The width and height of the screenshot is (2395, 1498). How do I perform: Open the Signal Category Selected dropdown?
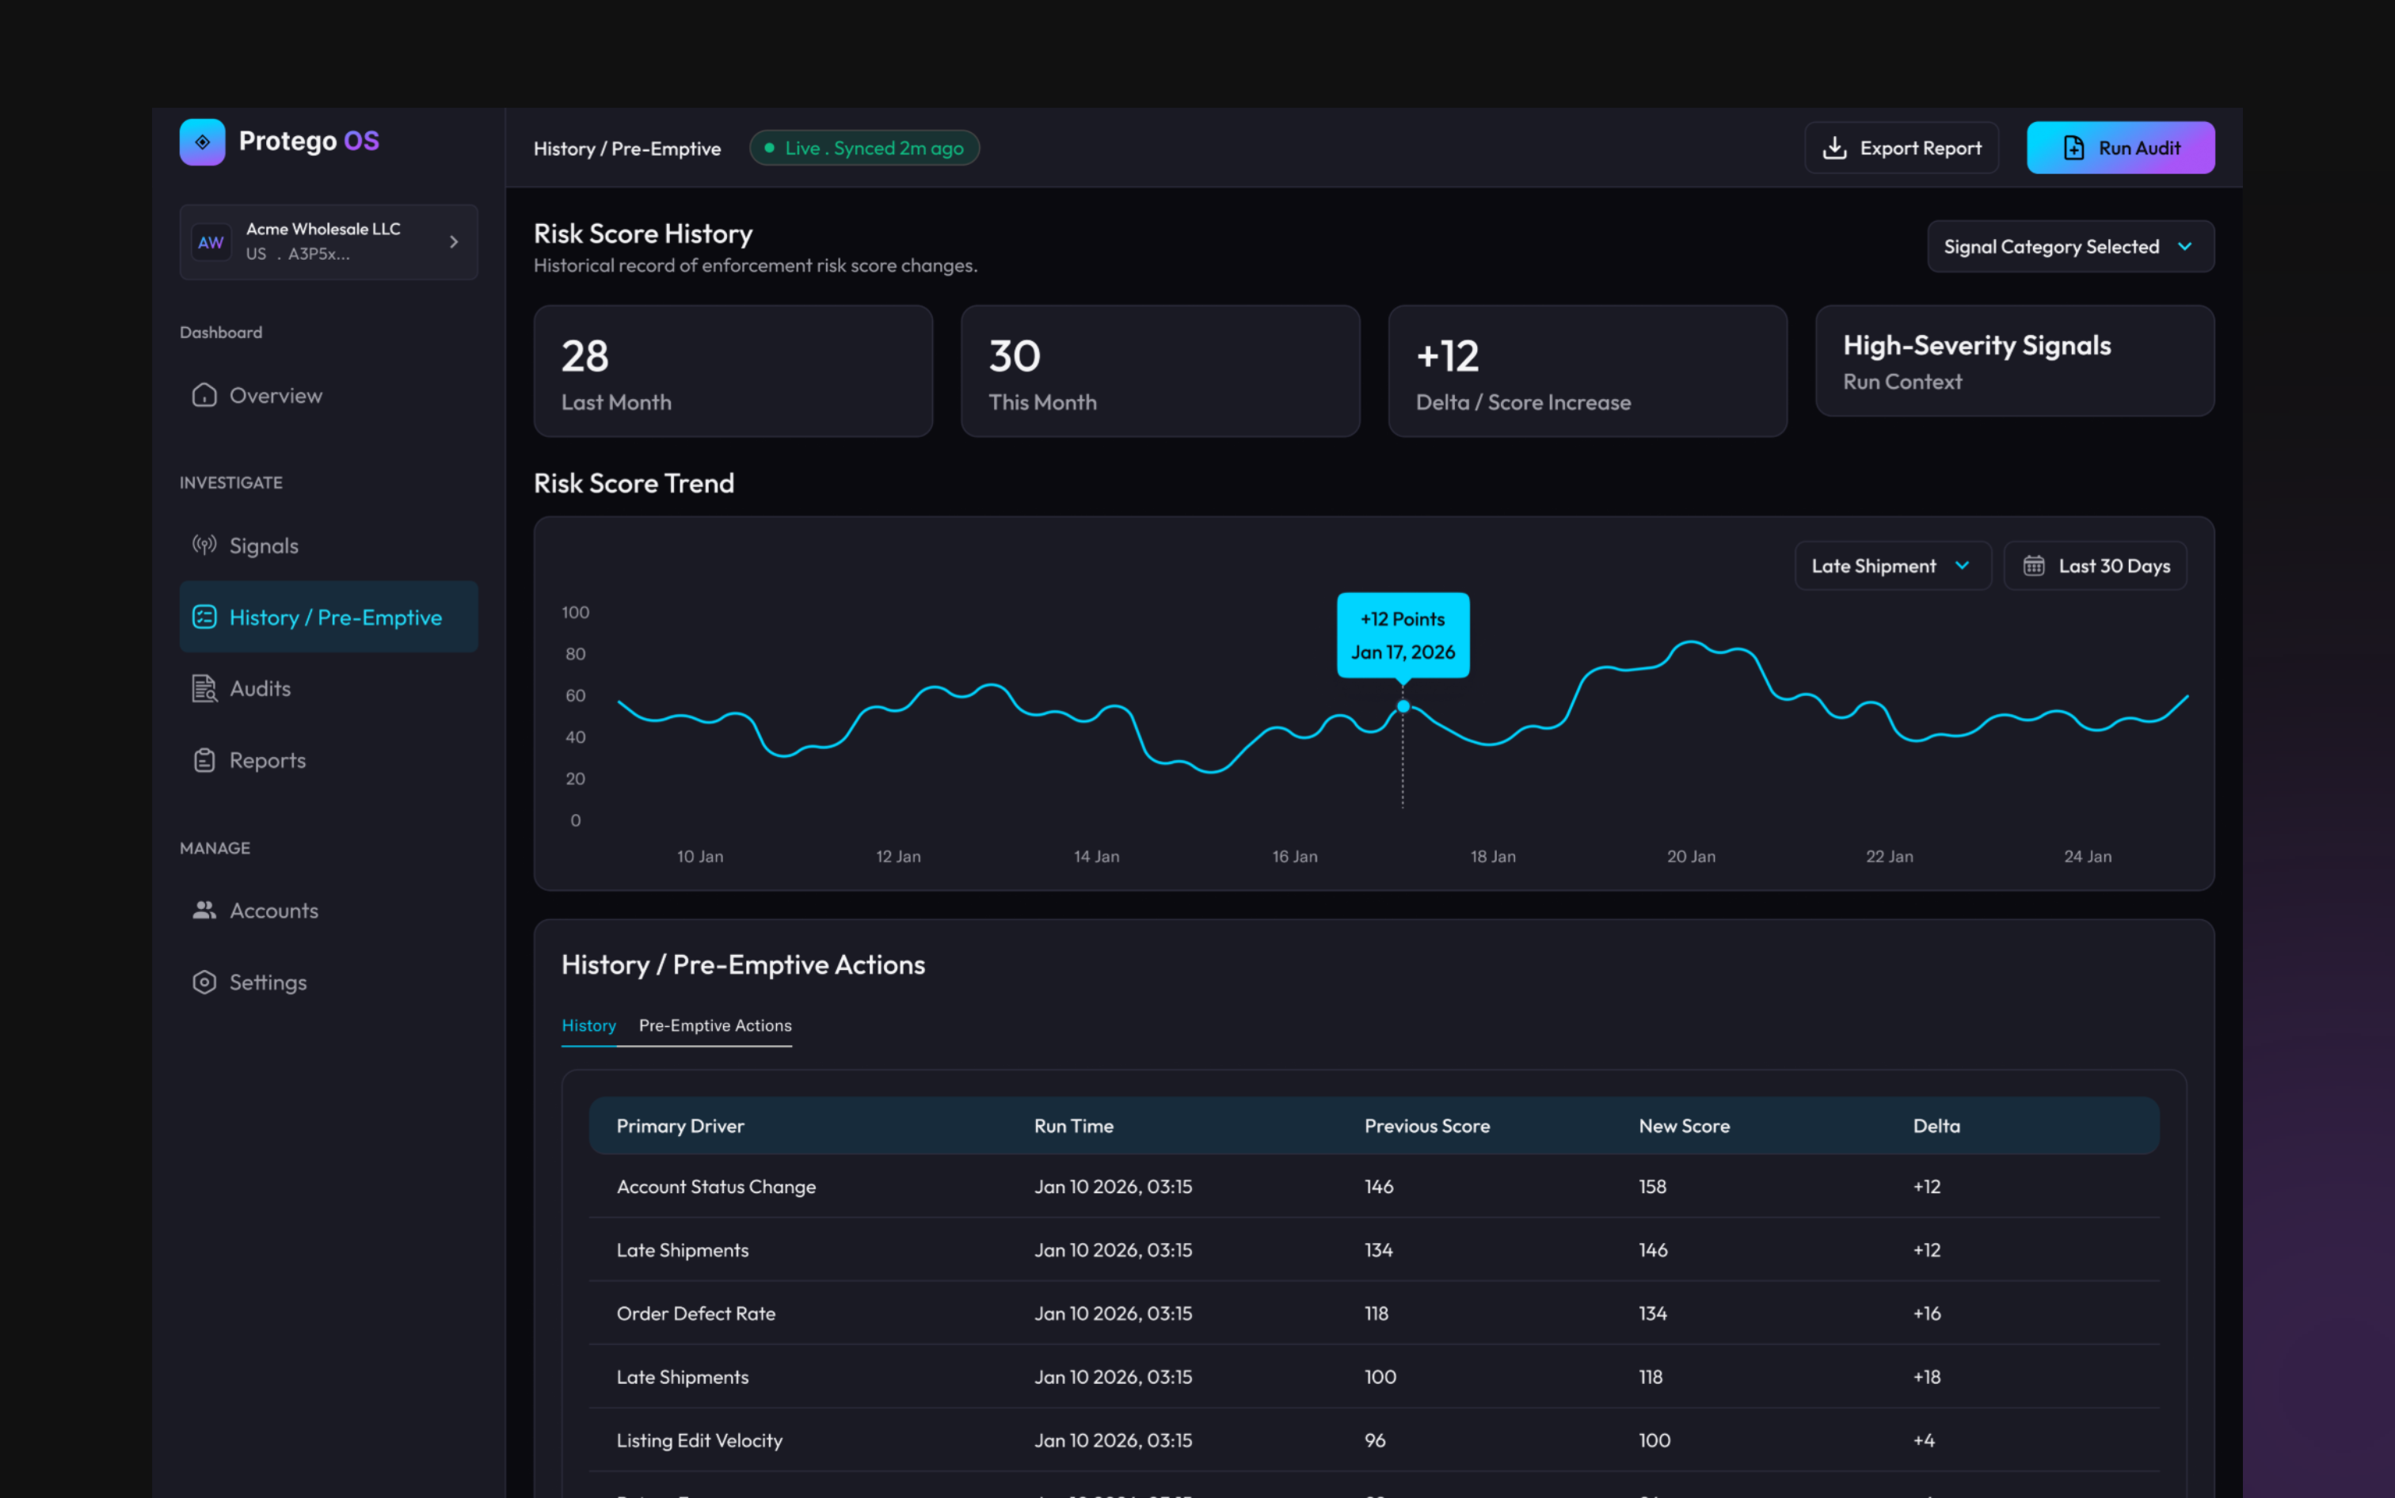(x=2070, y=247)
